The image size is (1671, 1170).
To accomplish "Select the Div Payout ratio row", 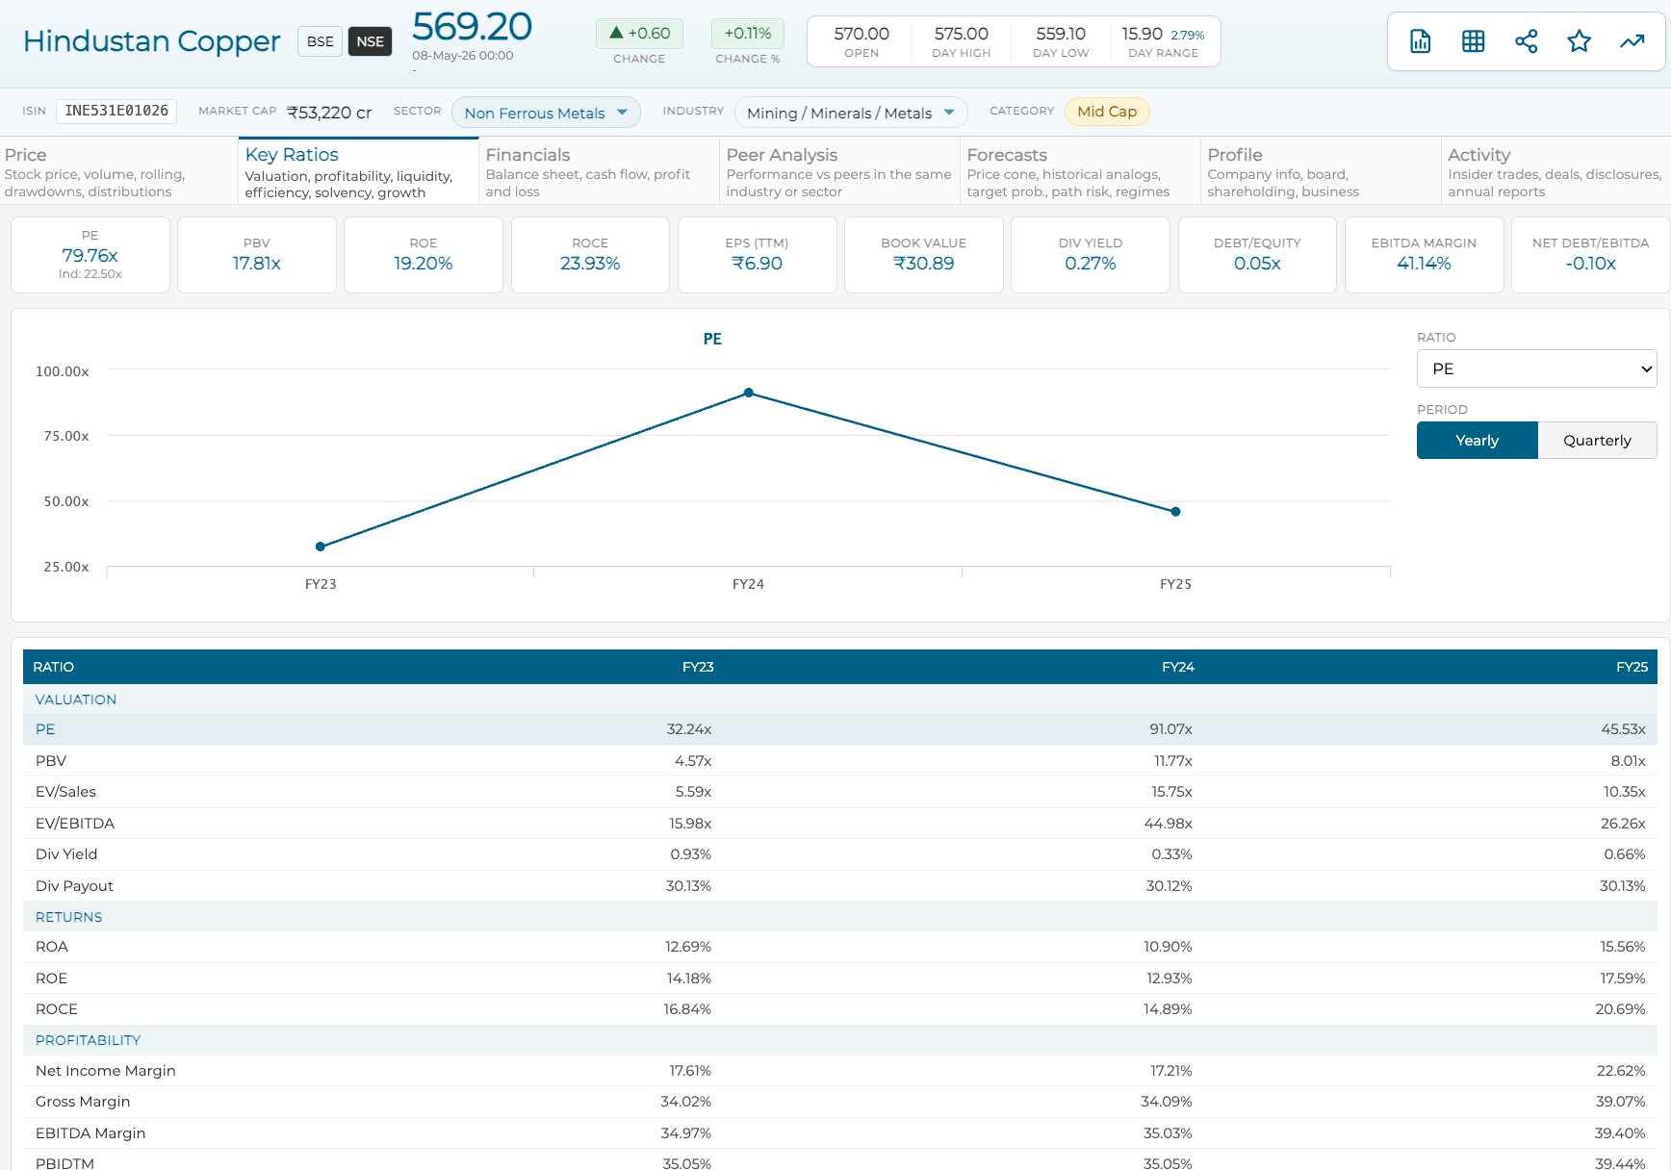I will click(840, 885).
